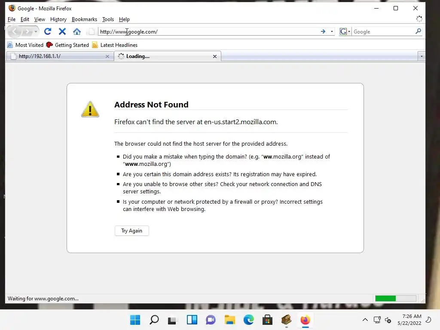
Task: Click the Go arrow in address bar
Action: point(323,31)
